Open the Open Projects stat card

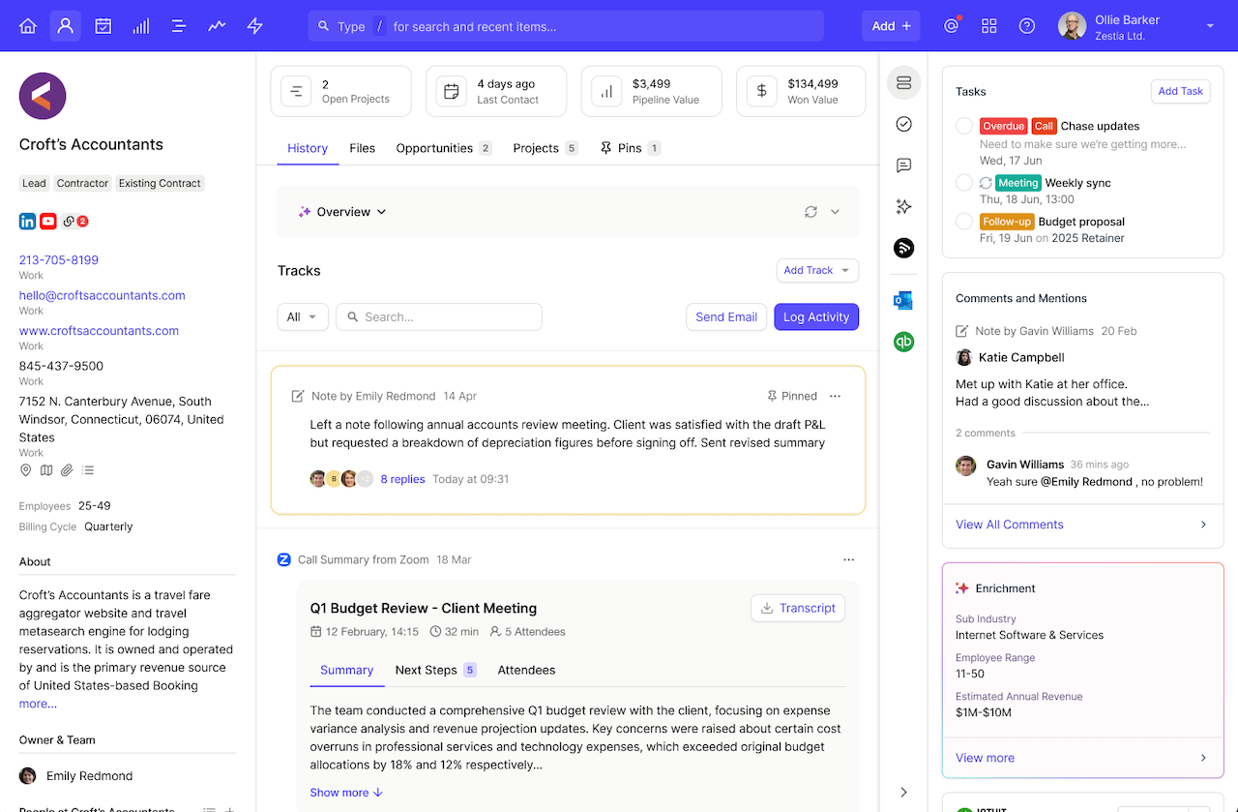click(x=340, y=91)
